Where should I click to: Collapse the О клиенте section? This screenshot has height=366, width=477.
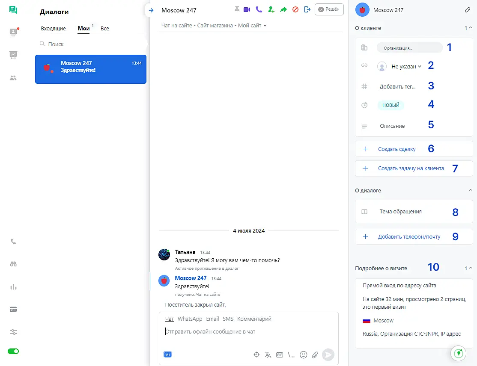[x=471, y=28]
